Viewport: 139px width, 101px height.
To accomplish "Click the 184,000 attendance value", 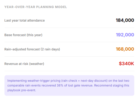I will pyautogui.click(x=125, y=20).
